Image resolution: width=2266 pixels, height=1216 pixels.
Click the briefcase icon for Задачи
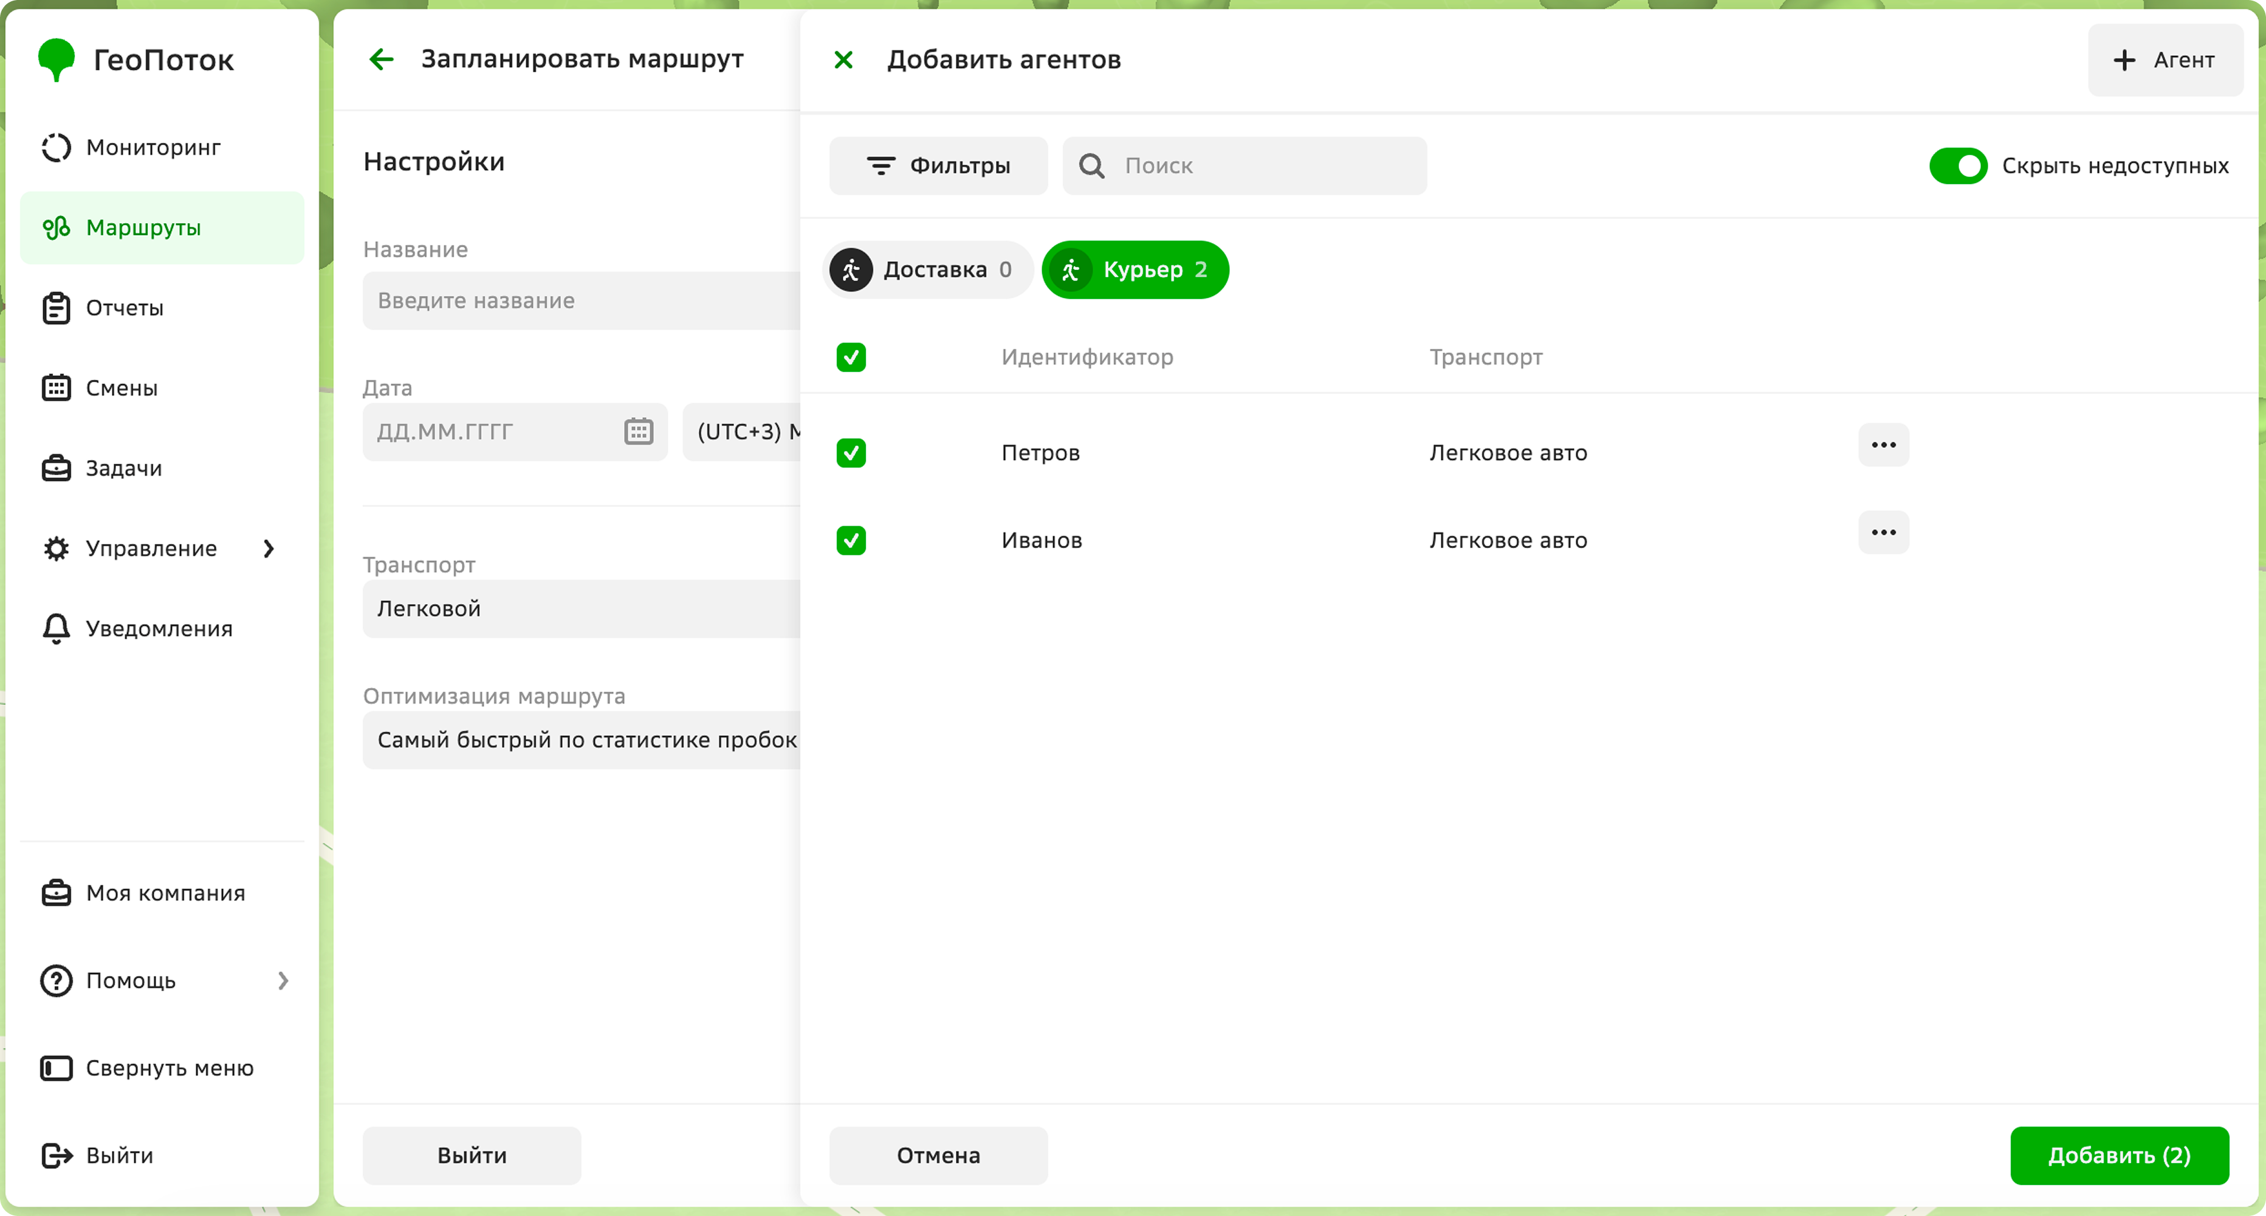click(x=57, y=467)
